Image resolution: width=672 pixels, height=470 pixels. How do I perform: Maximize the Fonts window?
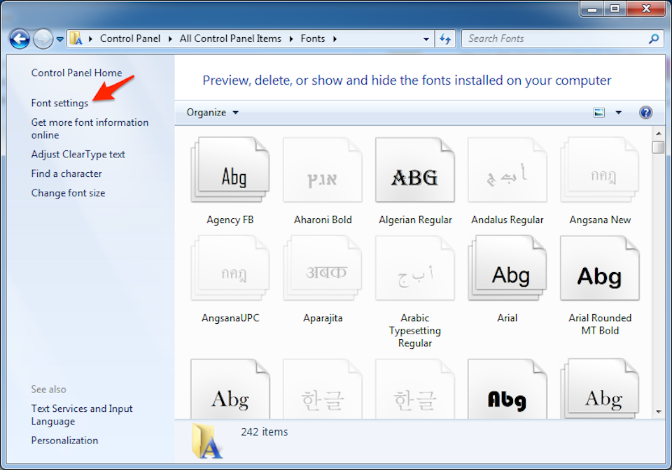615,8
